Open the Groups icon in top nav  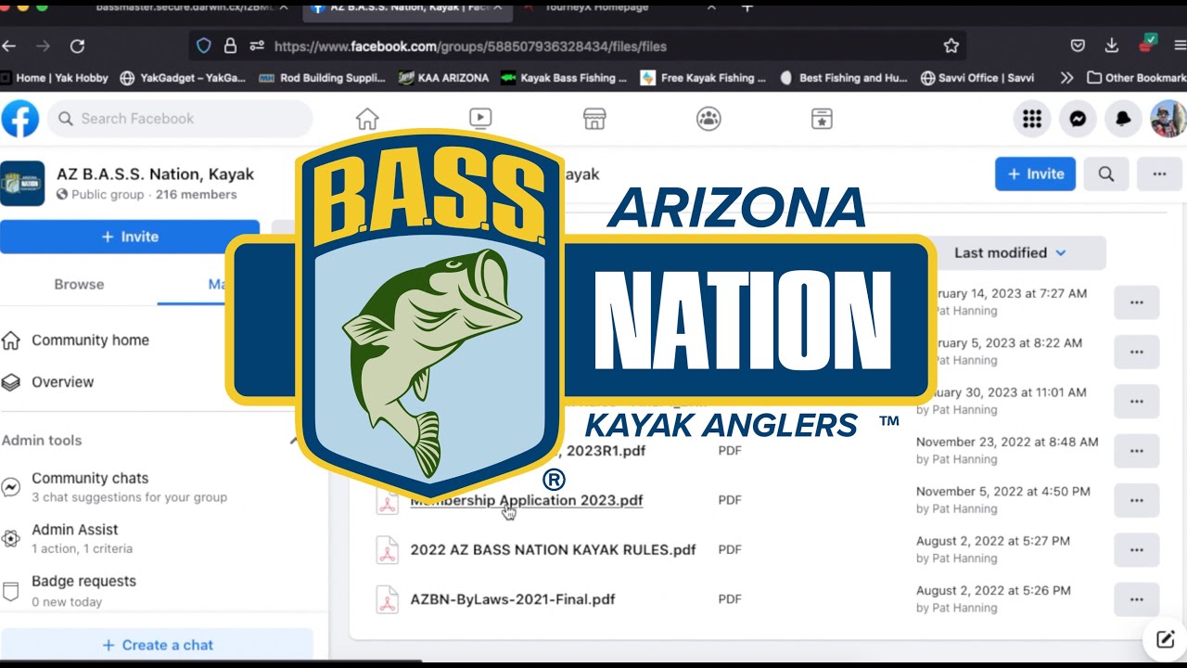pos(708,119)
